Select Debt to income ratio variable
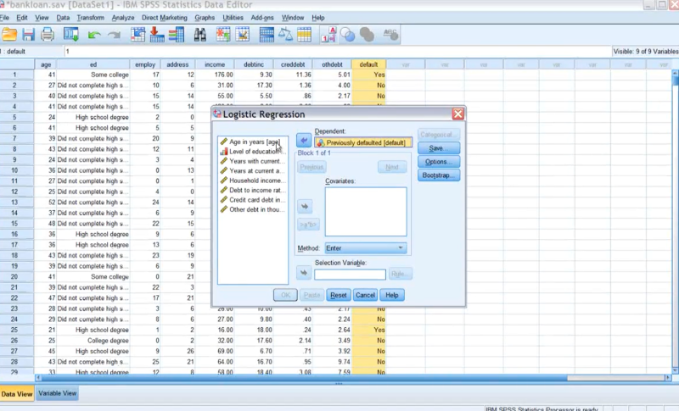Screen dimensions: 679x411 [x=253, y=190]
